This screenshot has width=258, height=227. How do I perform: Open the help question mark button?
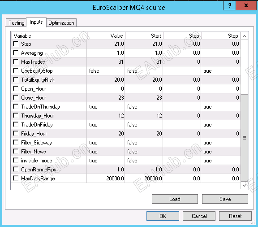pyautogui.click(x=229, y=5)
